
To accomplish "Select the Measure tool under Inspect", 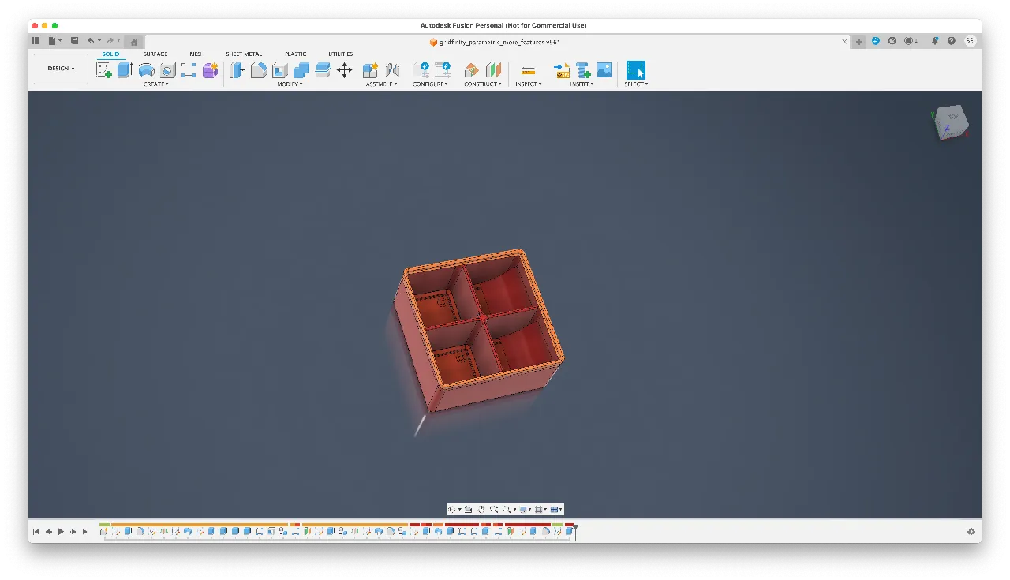I will click(x=528, y=70).
